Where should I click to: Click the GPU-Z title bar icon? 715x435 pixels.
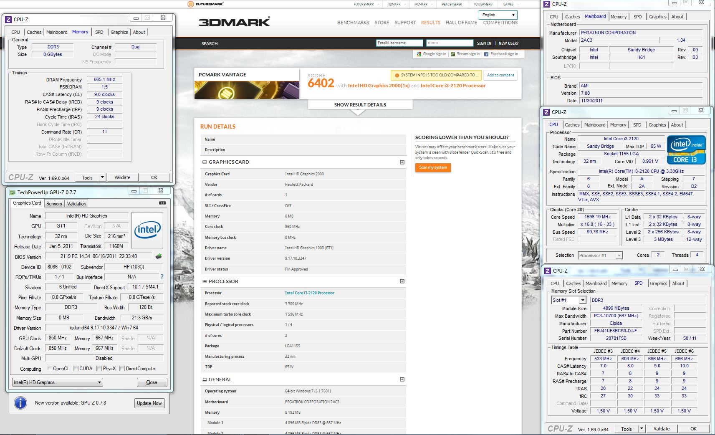[x=13, y=192]
